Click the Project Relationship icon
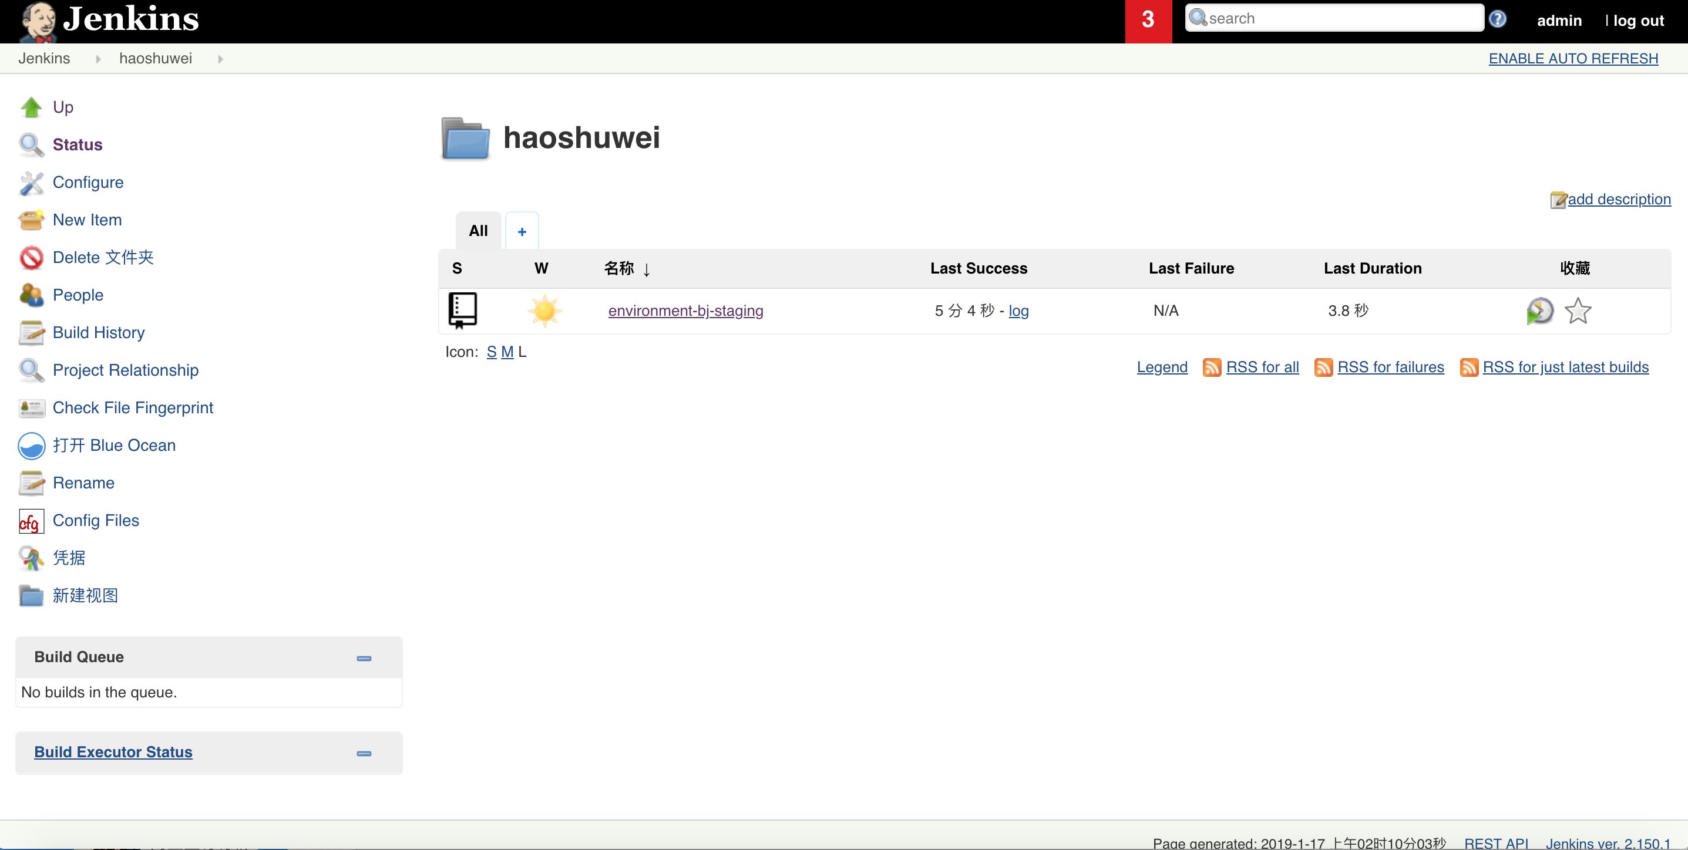The height and width of the screenshot is (850, 1688). click(31, 370)
